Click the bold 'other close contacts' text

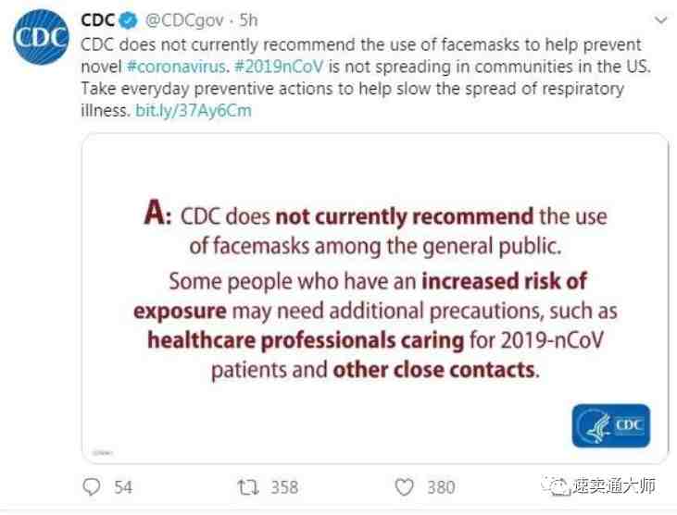click(434, 370)
